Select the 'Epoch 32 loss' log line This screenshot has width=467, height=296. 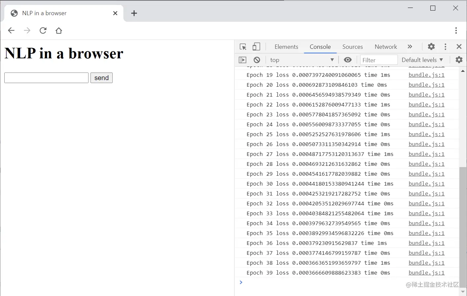click(x=320, y=203)
